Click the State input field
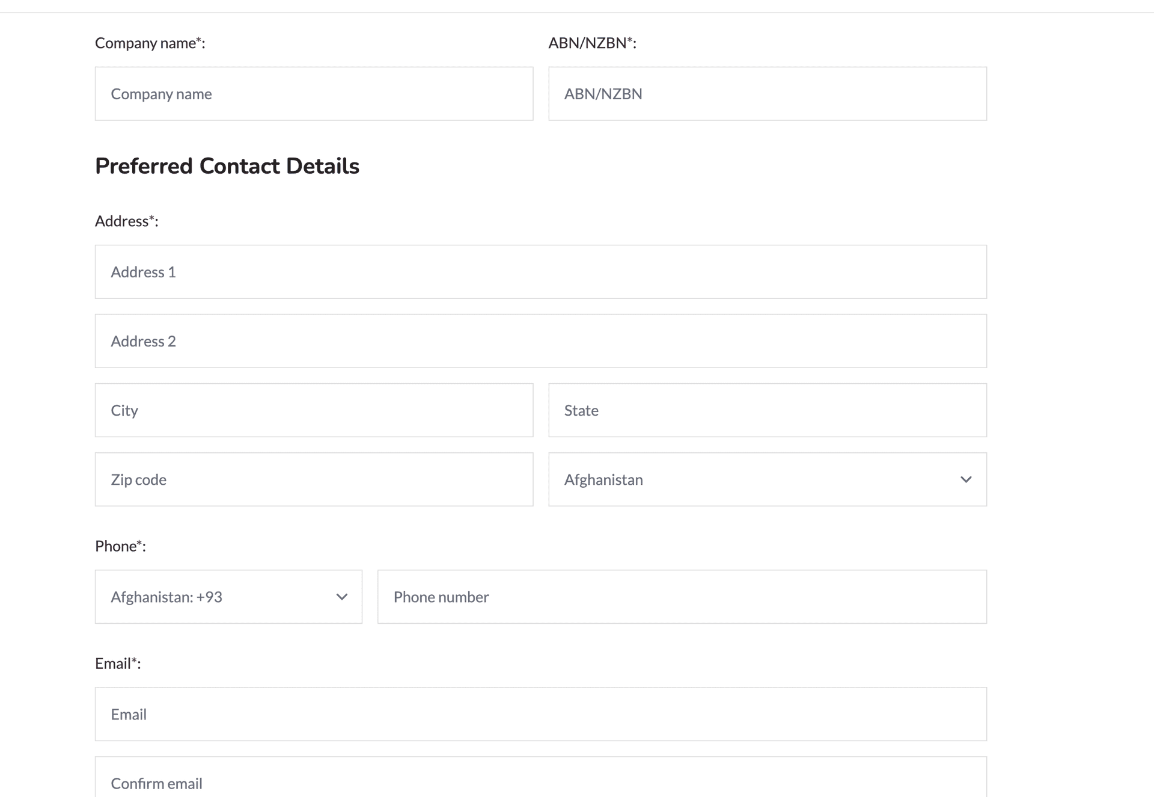Screen dimensions: 1154x797 (767, 410)
